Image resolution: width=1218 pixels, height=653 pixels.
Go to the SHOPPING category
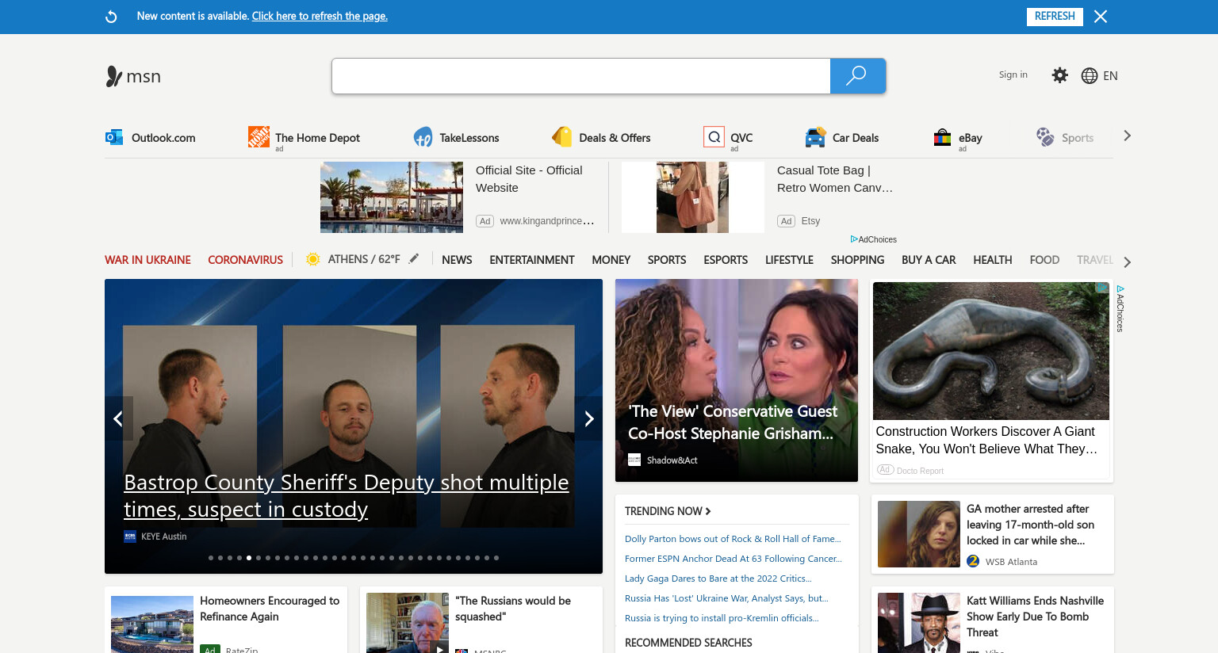click(x=857, y=260)
